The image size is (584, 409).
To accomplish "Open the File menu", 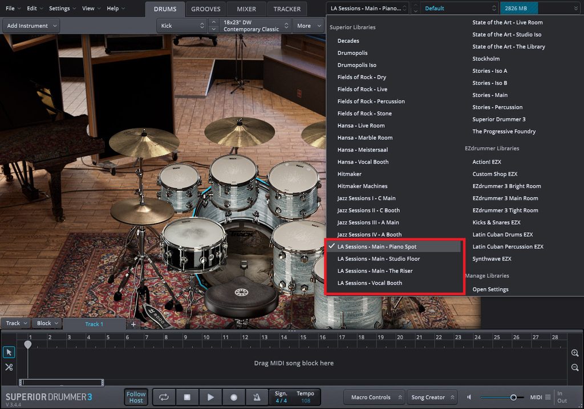I will coord(13,8).
